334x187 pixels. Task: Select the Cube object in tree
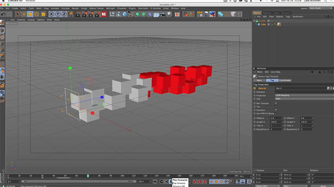pos(263,24)
